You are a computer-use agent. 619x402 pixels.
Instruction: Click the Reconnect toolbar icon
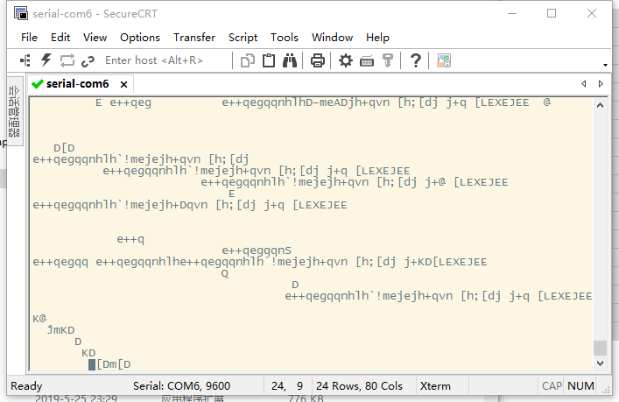point(67,60)
